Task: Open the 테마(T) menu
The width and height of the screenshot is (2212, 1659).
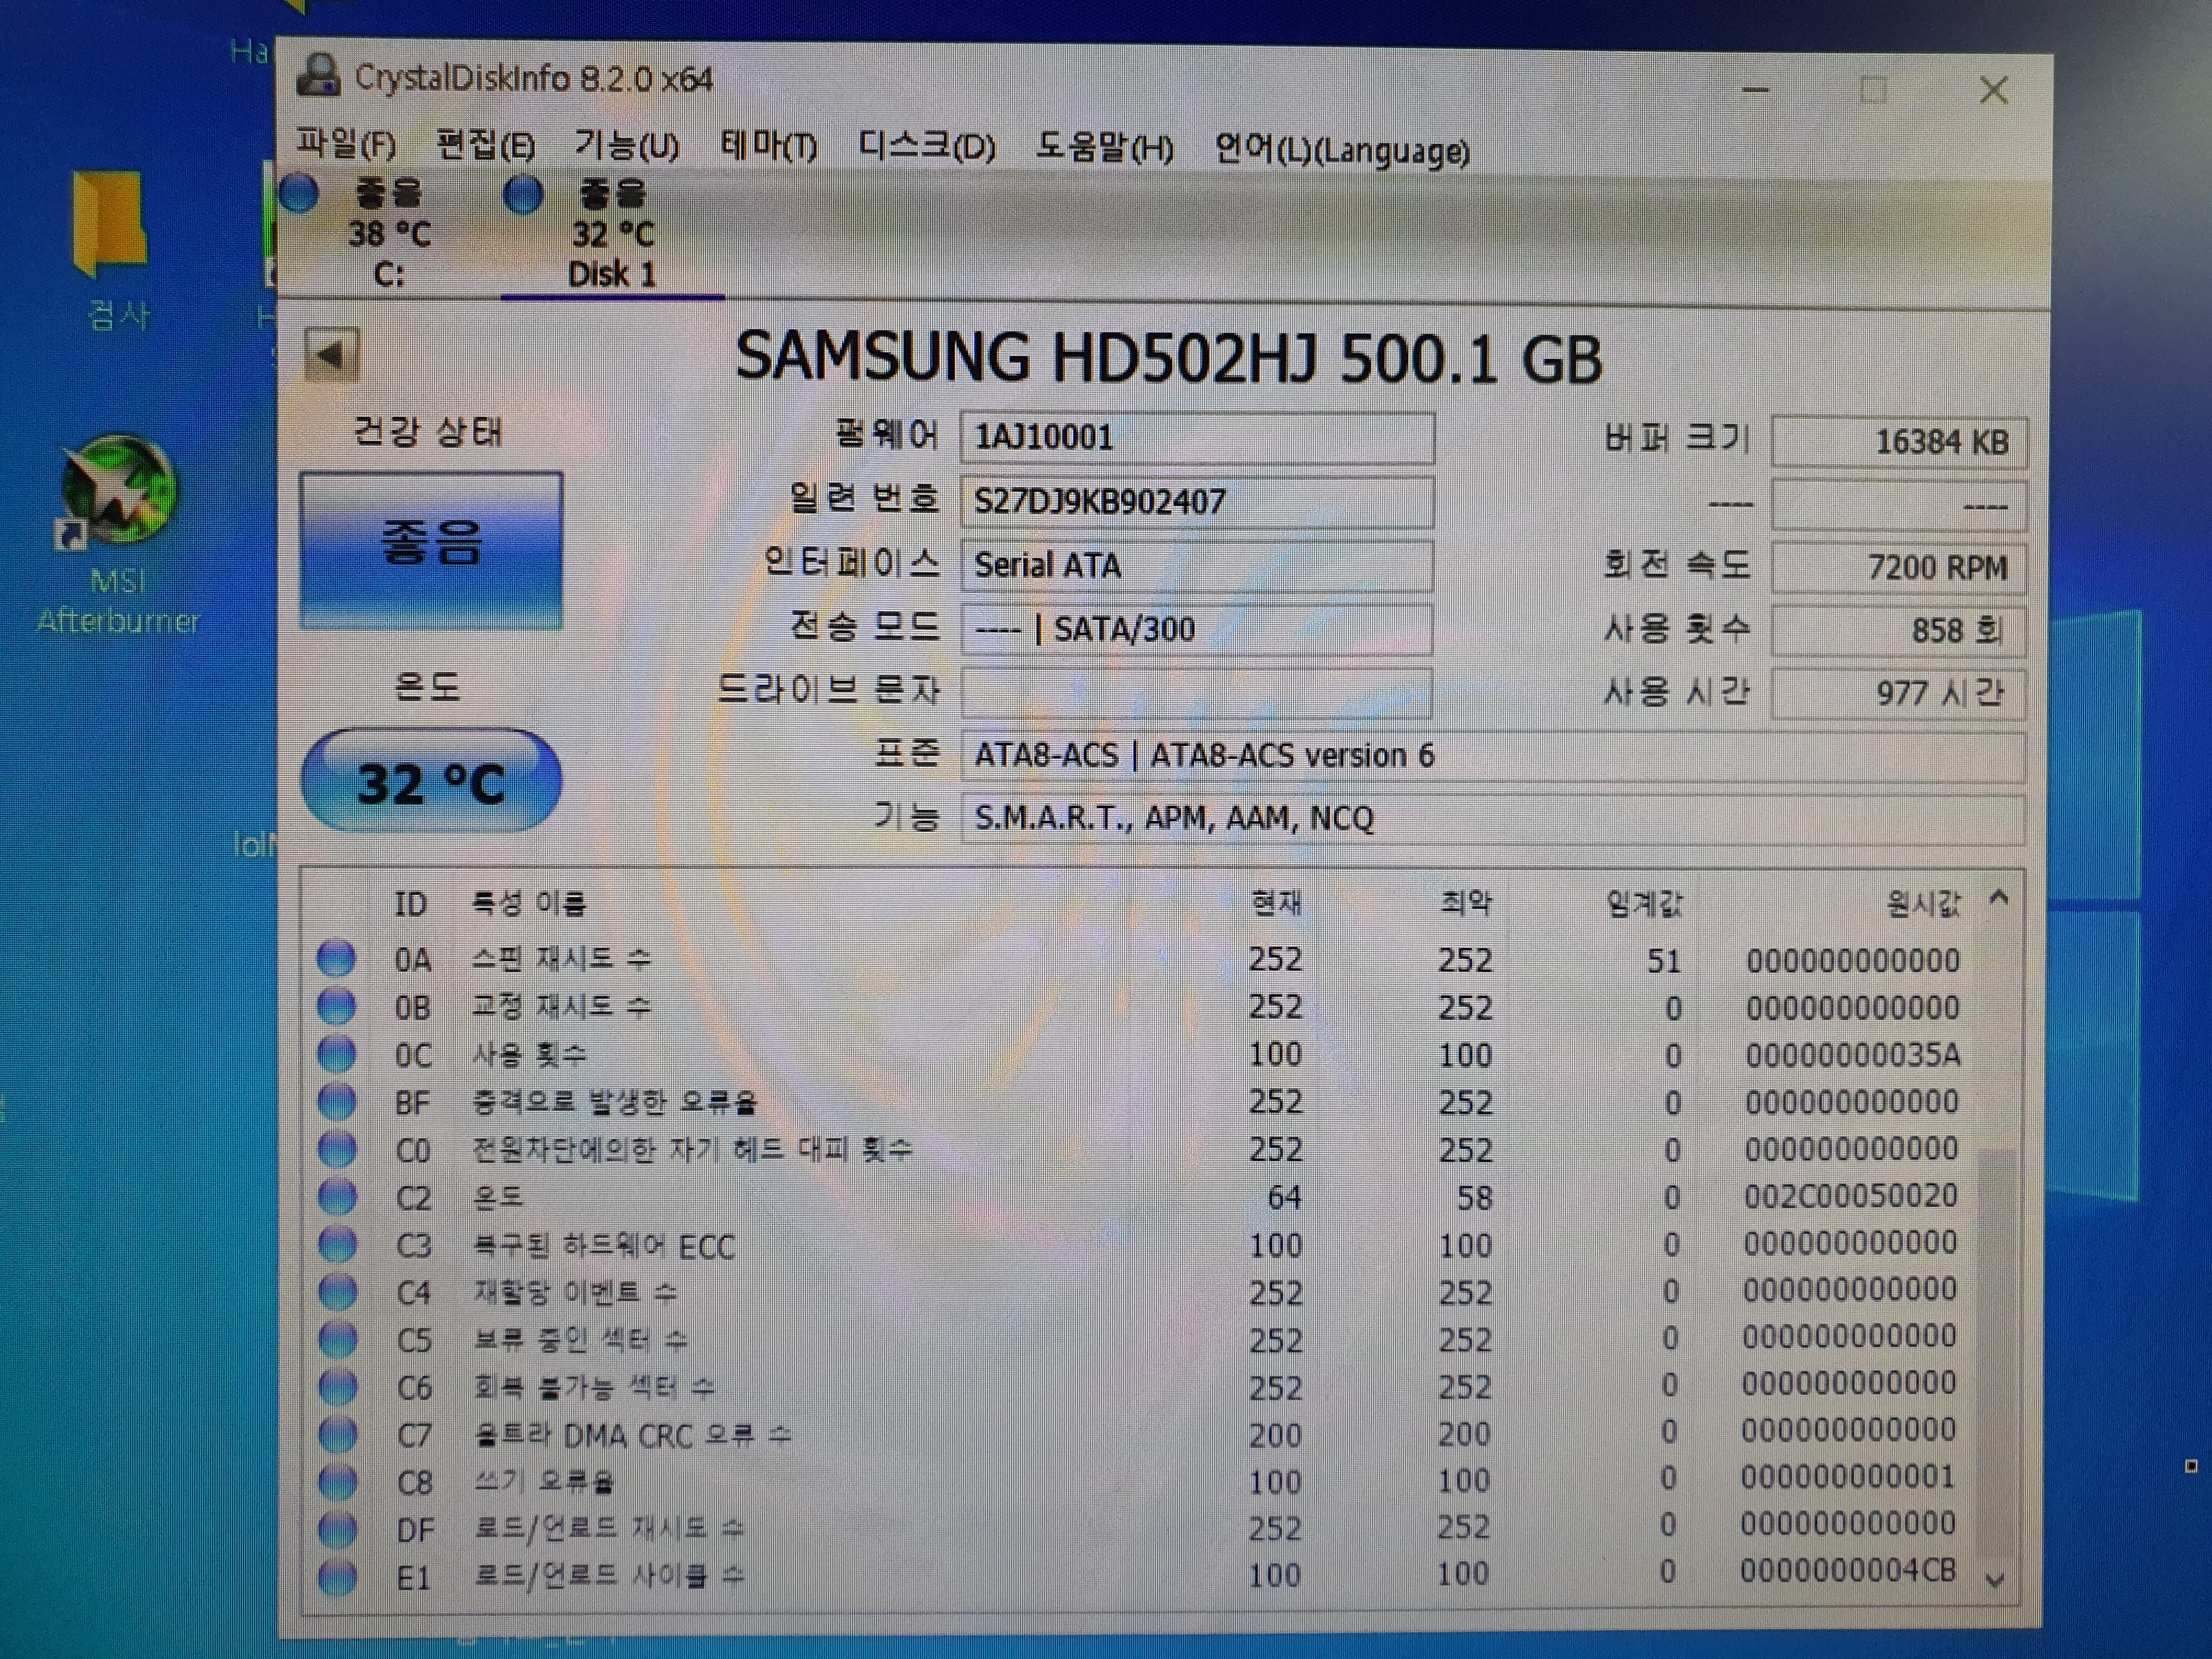Action: pyautogui.click(x=769, y=147)
